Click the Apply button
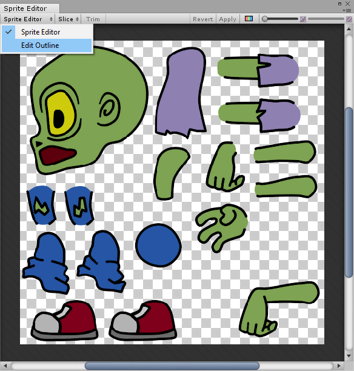 [228, 19]
